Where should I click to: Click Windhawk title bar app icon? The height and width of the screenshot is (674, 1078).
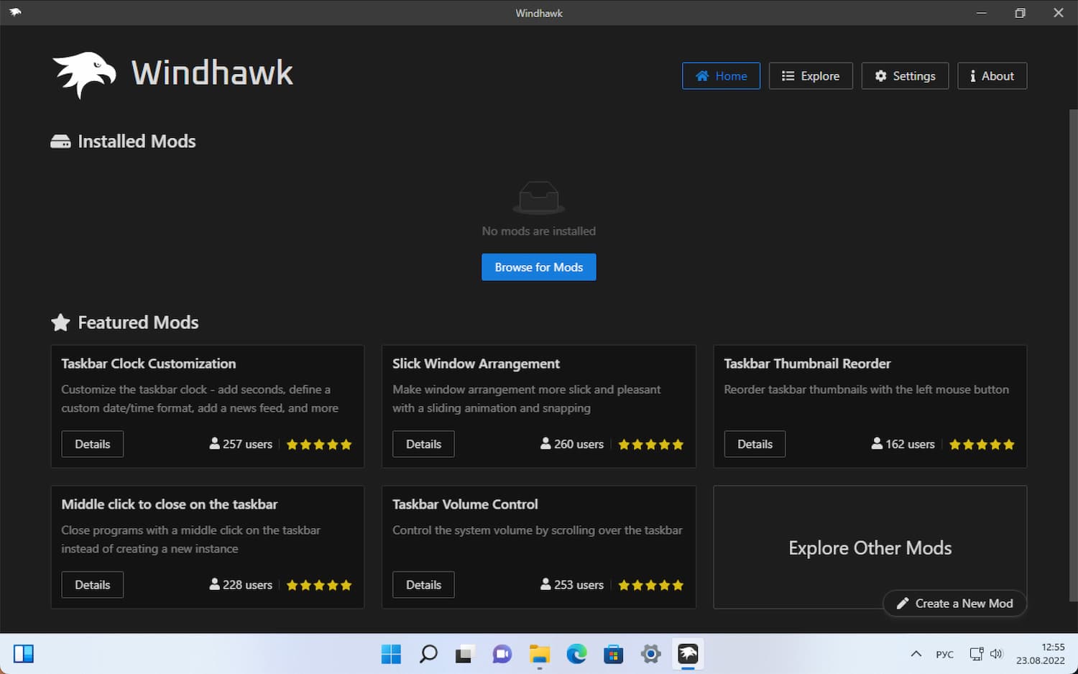(x=15, y=12)
